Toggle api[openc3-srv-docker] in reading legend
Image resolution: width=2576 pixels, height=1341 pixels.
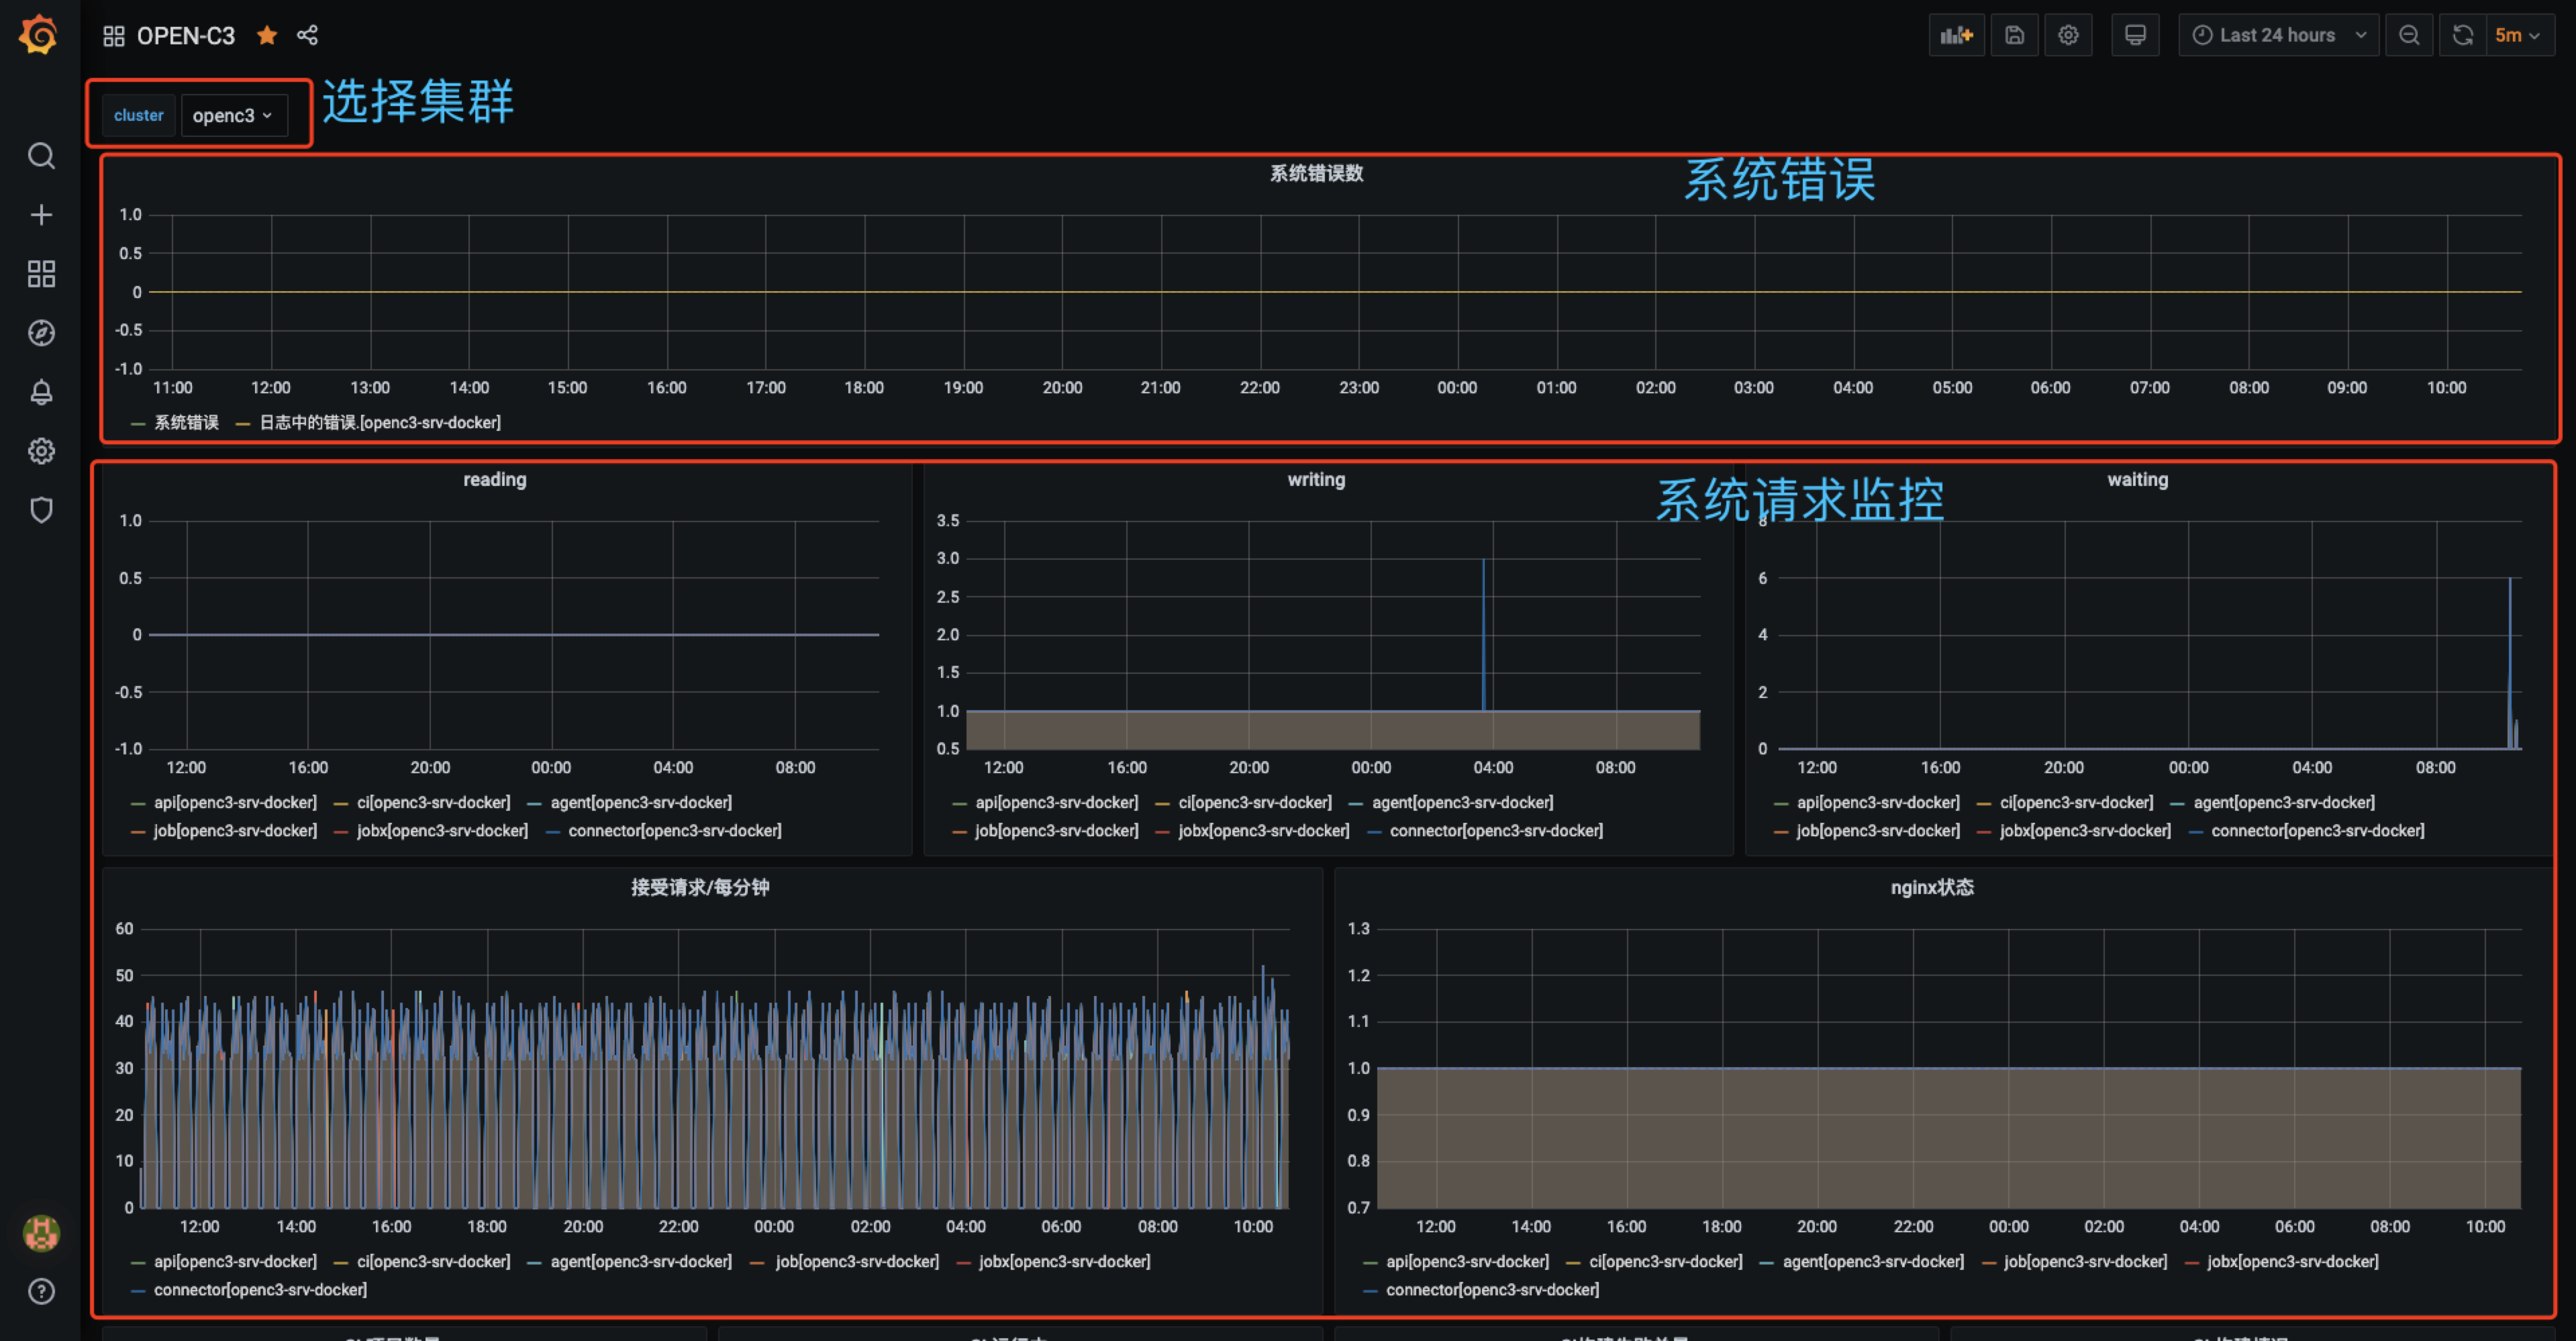click(x=235, y=802)
